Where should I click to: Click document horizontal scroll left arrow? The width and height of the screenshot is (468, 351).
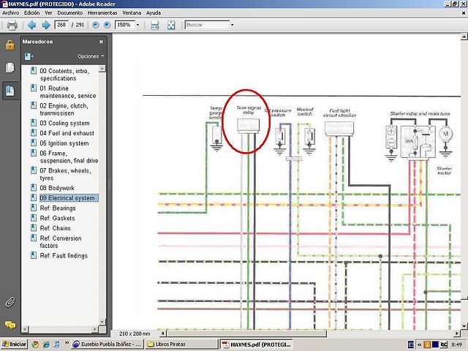coord(163,333)
